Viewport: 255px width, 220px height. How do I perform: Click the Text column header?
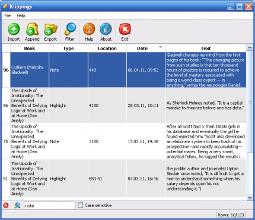[206, 48]
